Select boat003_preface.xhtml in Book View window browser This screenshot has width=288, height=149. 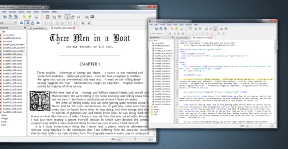coord(14,51)
